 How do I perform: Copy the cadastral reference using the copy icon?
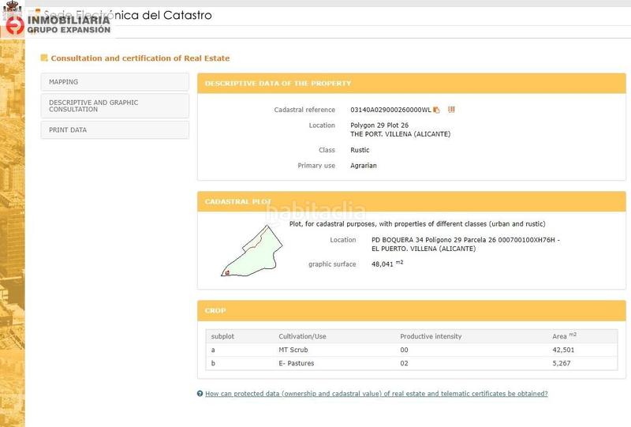coord(437,110)
